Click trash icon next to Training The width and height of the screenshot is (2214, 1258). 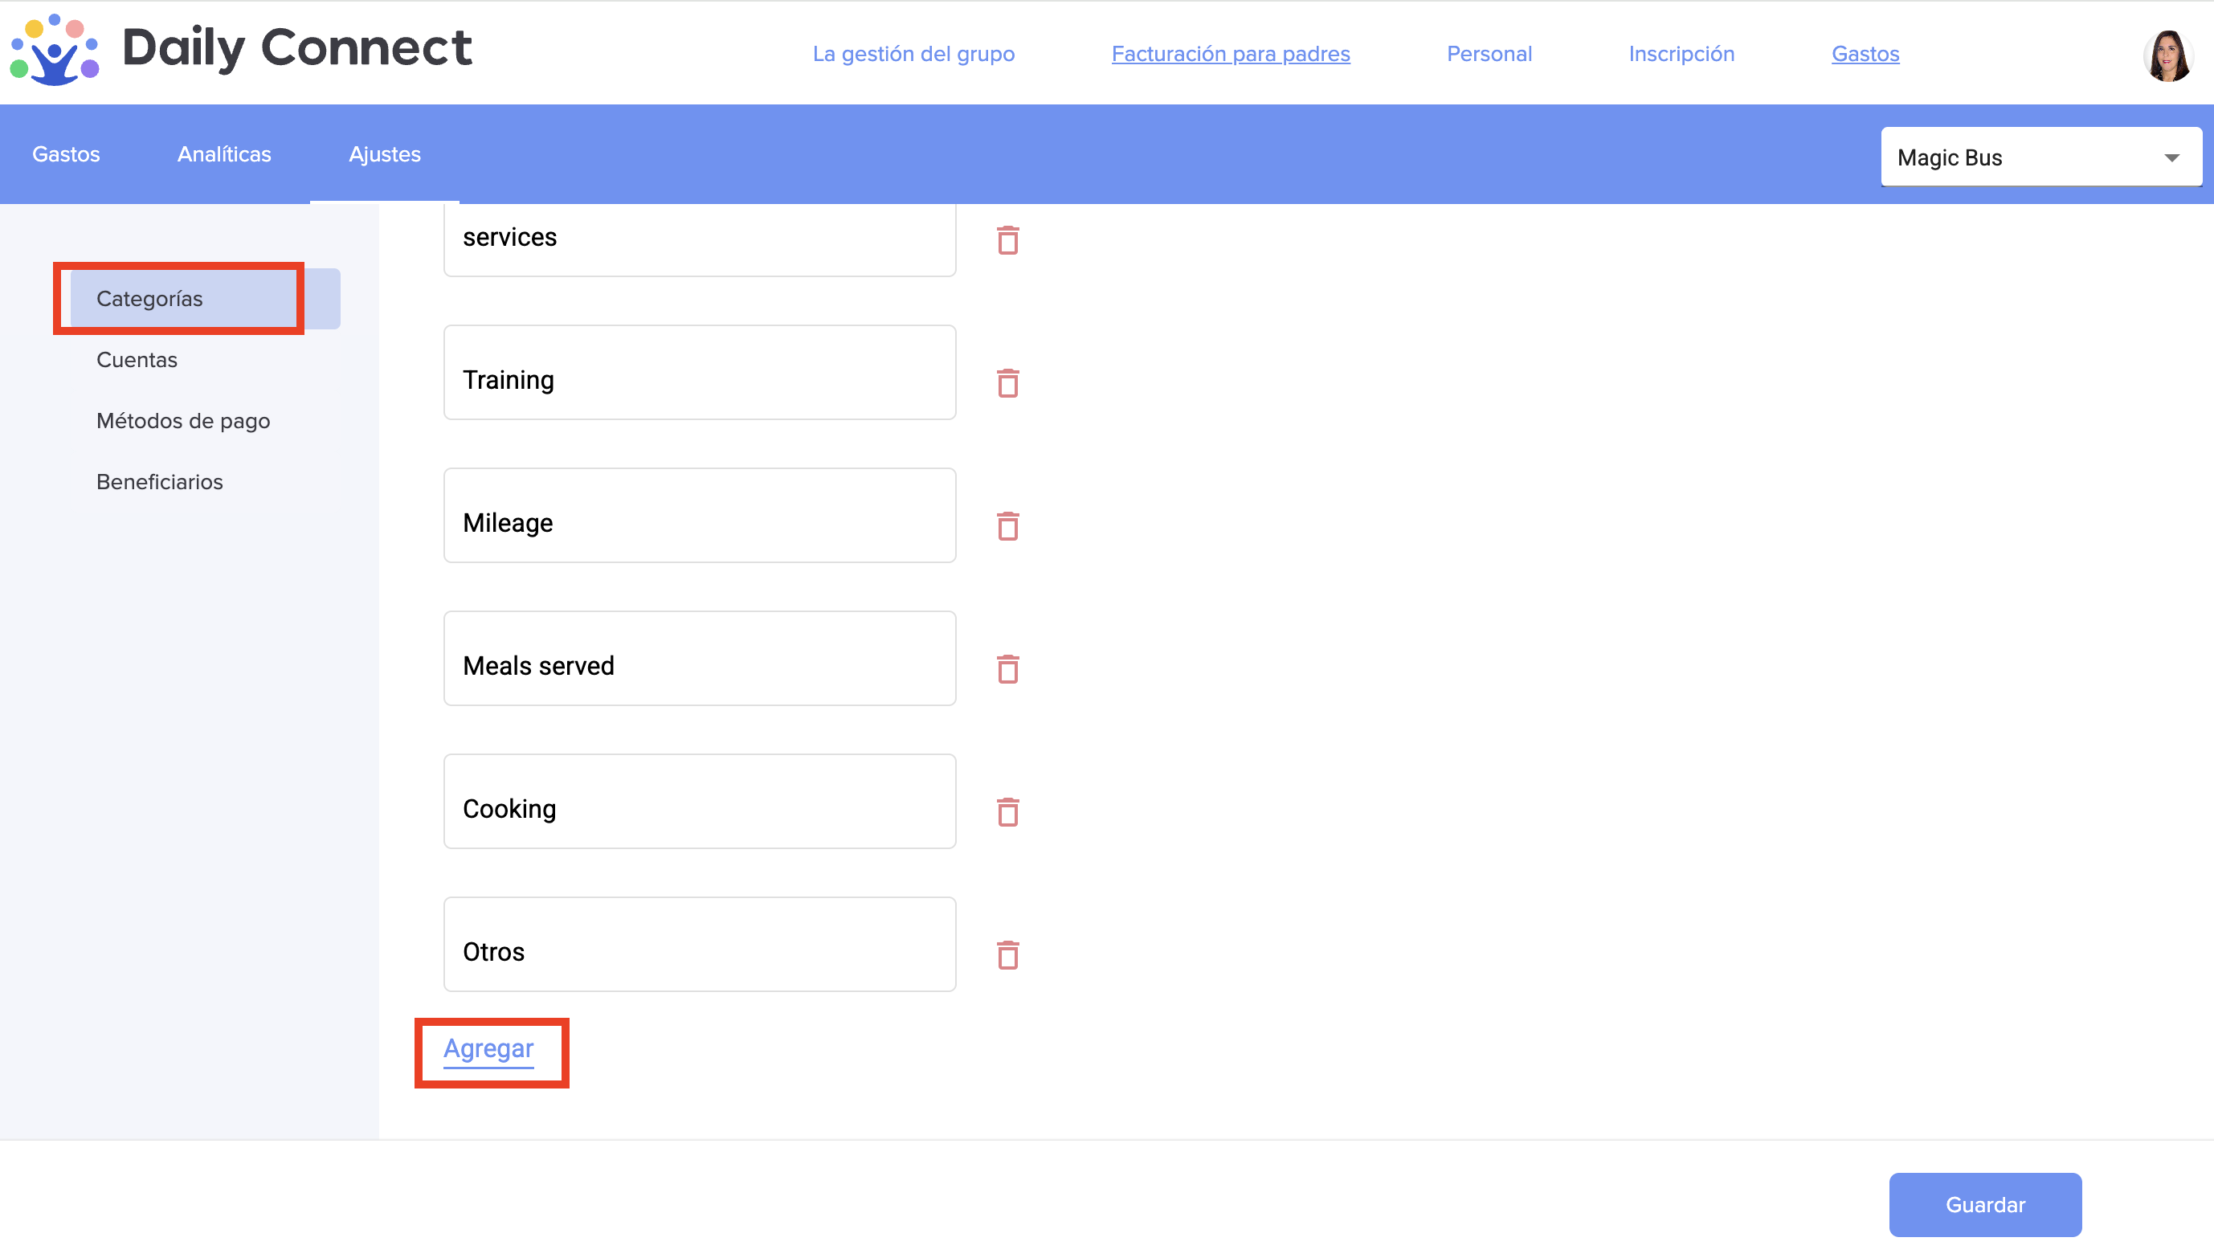(1007, 382)
